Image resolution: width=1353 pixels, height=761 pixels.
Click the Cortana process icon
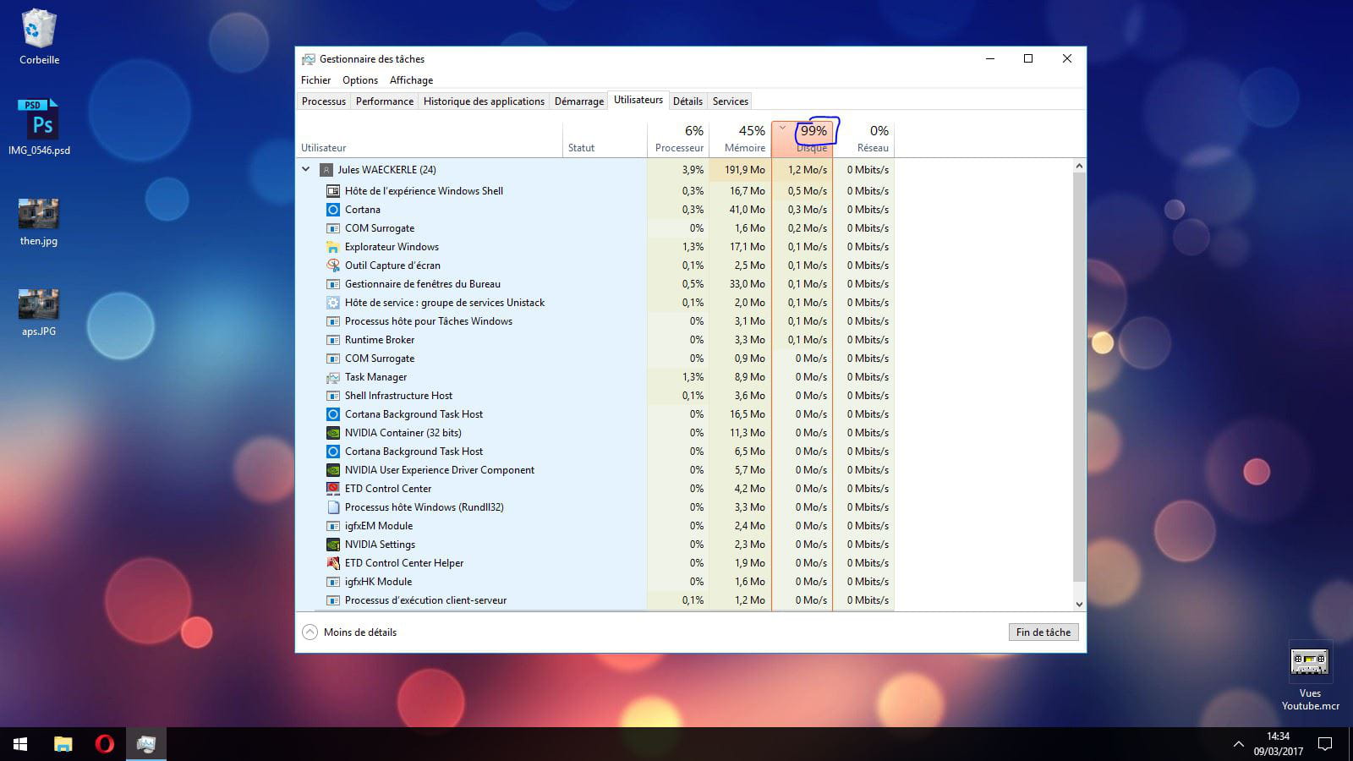333,210
